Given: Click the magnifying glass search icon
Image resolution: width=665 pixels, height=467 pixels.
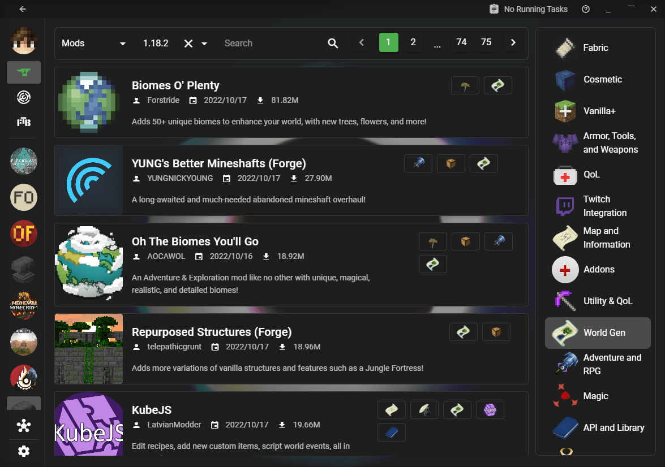Looking at the screenshot, I should [333, 43].
